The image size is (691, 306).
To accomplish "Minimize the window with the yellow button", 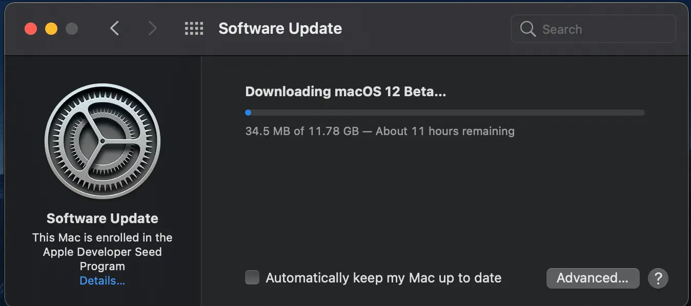I will [51, 29].
